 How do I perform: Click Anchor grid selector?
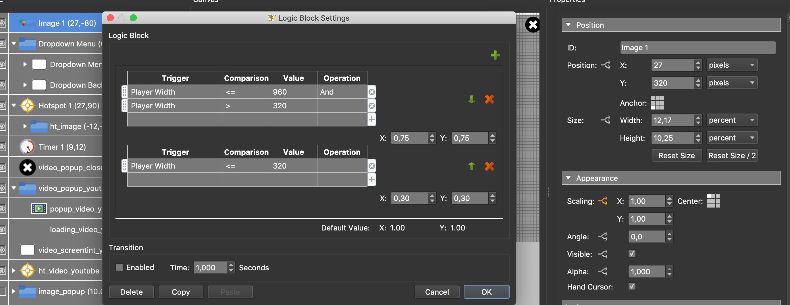click(x=657, y=103)
